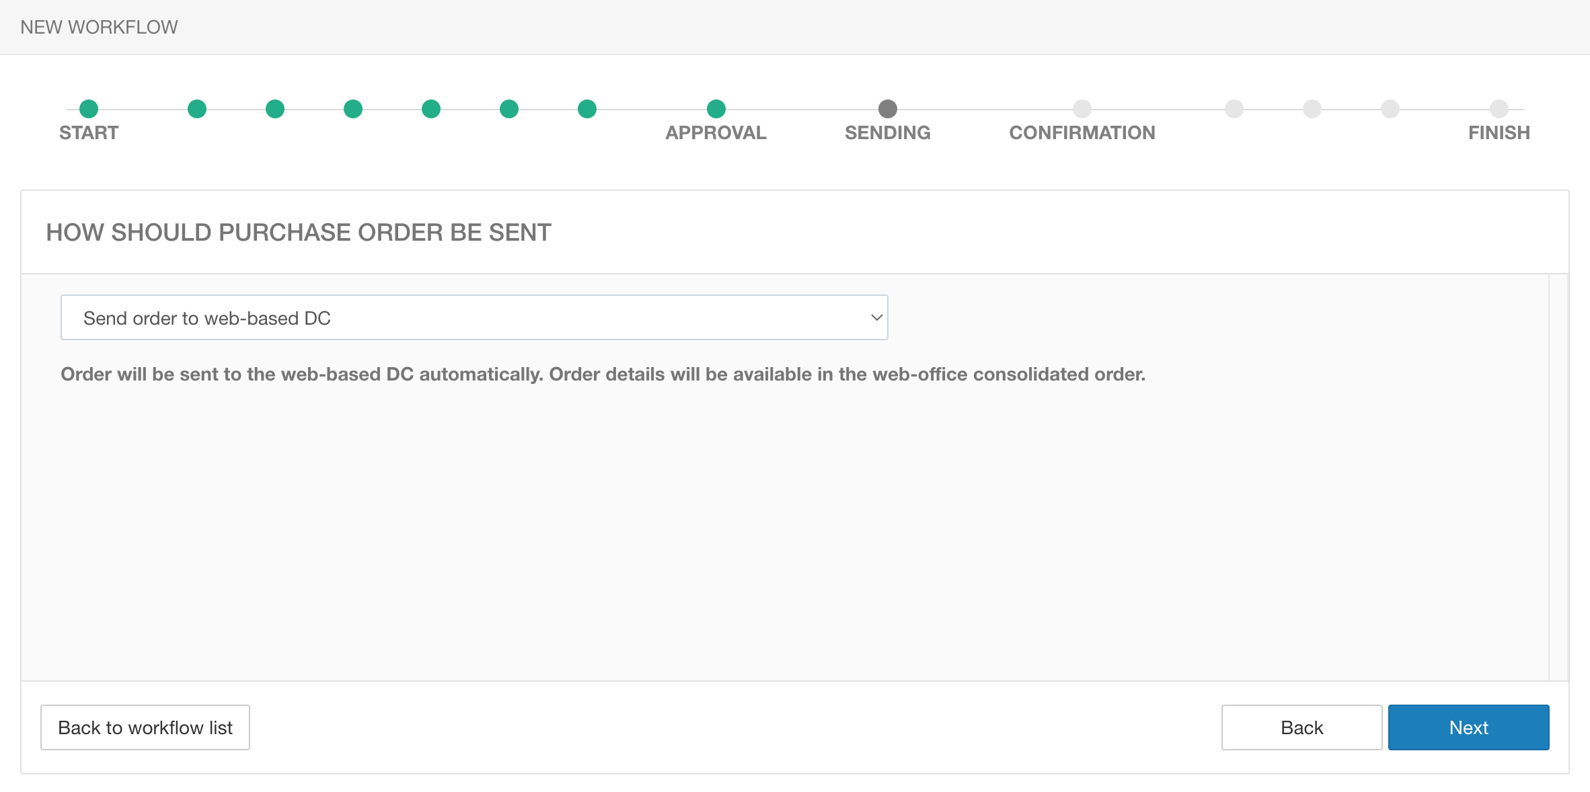The width and height of the screenshot is (1590, 792).
Task: Expand the sending method dropdown arrow
Action: pos(876,317)
